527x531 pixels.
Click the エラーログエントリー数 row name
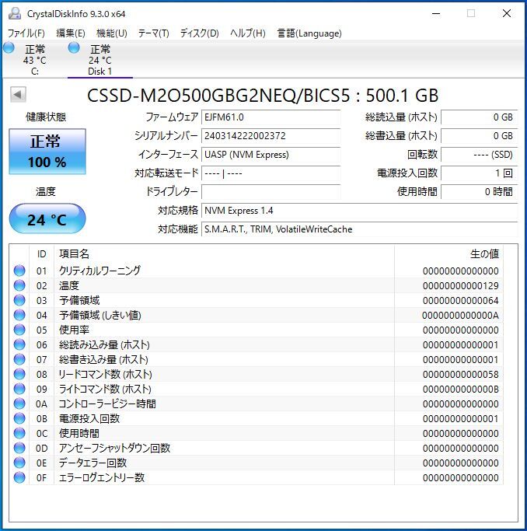102,477
